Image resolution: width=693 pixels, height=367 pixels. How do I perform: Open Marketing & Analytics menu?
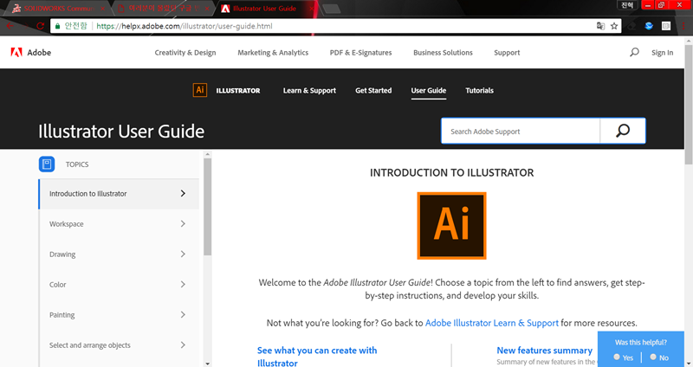point(273,53)
